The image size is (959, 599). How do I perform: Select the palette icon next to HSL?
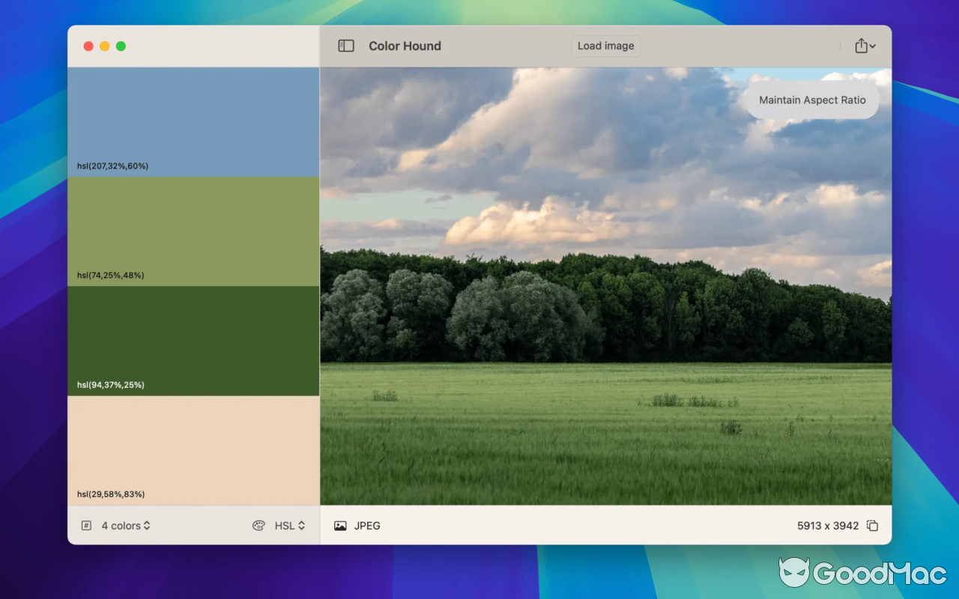coord(258,525)
